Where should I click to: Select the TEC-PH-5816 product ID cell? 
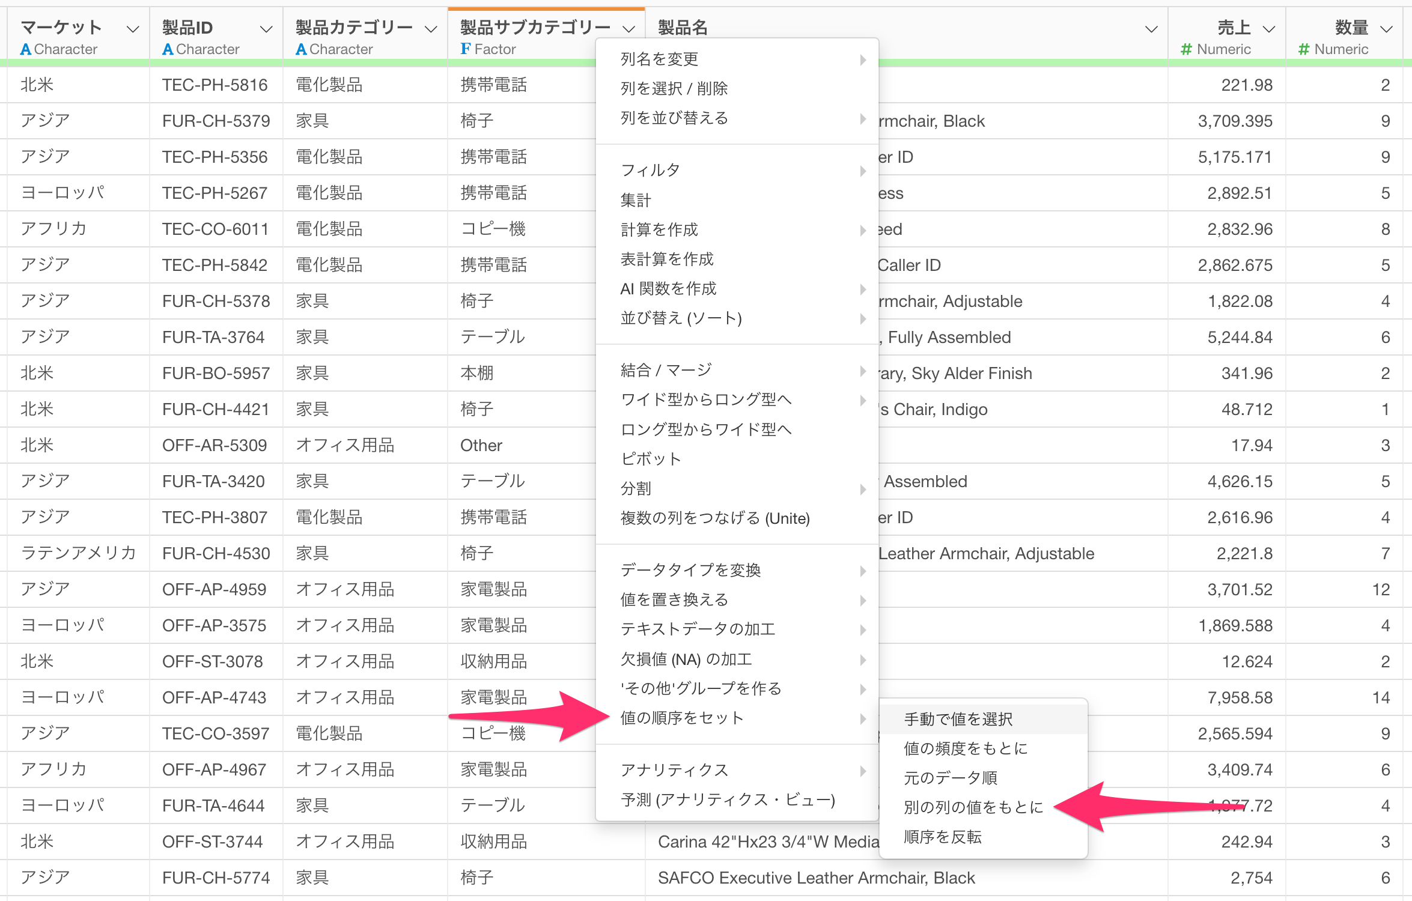[215, 85]
